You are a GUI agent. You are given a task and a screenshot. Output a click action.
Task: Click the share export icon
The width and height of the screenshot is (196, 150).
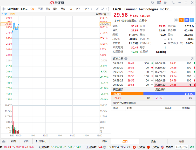pyautogui.click(x=4, y=141)
